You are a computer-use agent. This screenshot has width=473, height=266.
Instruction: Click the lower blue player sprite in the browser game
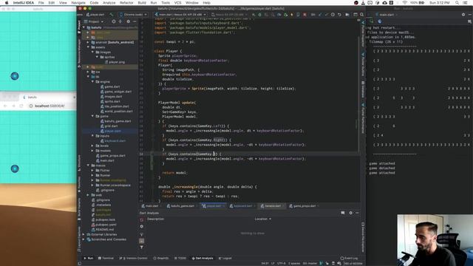15,168
